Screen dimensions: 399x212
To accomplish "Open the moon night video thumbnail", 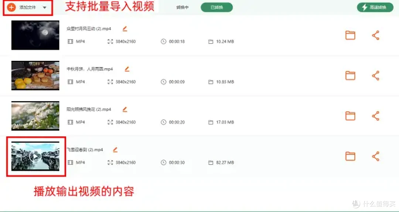I will click(35, 35).
